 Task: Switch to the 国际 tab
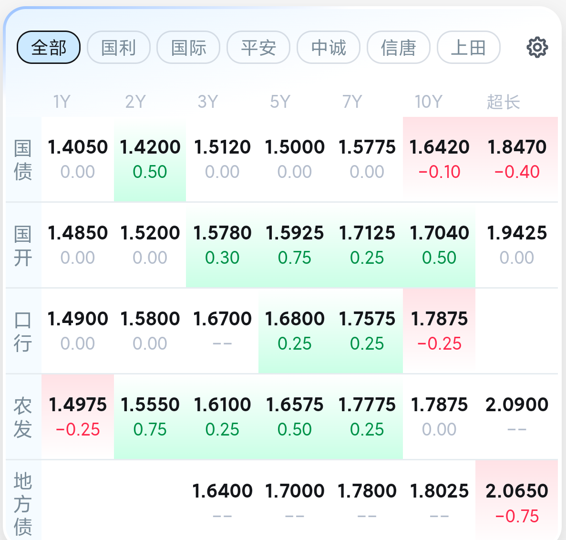click(188, 47)
